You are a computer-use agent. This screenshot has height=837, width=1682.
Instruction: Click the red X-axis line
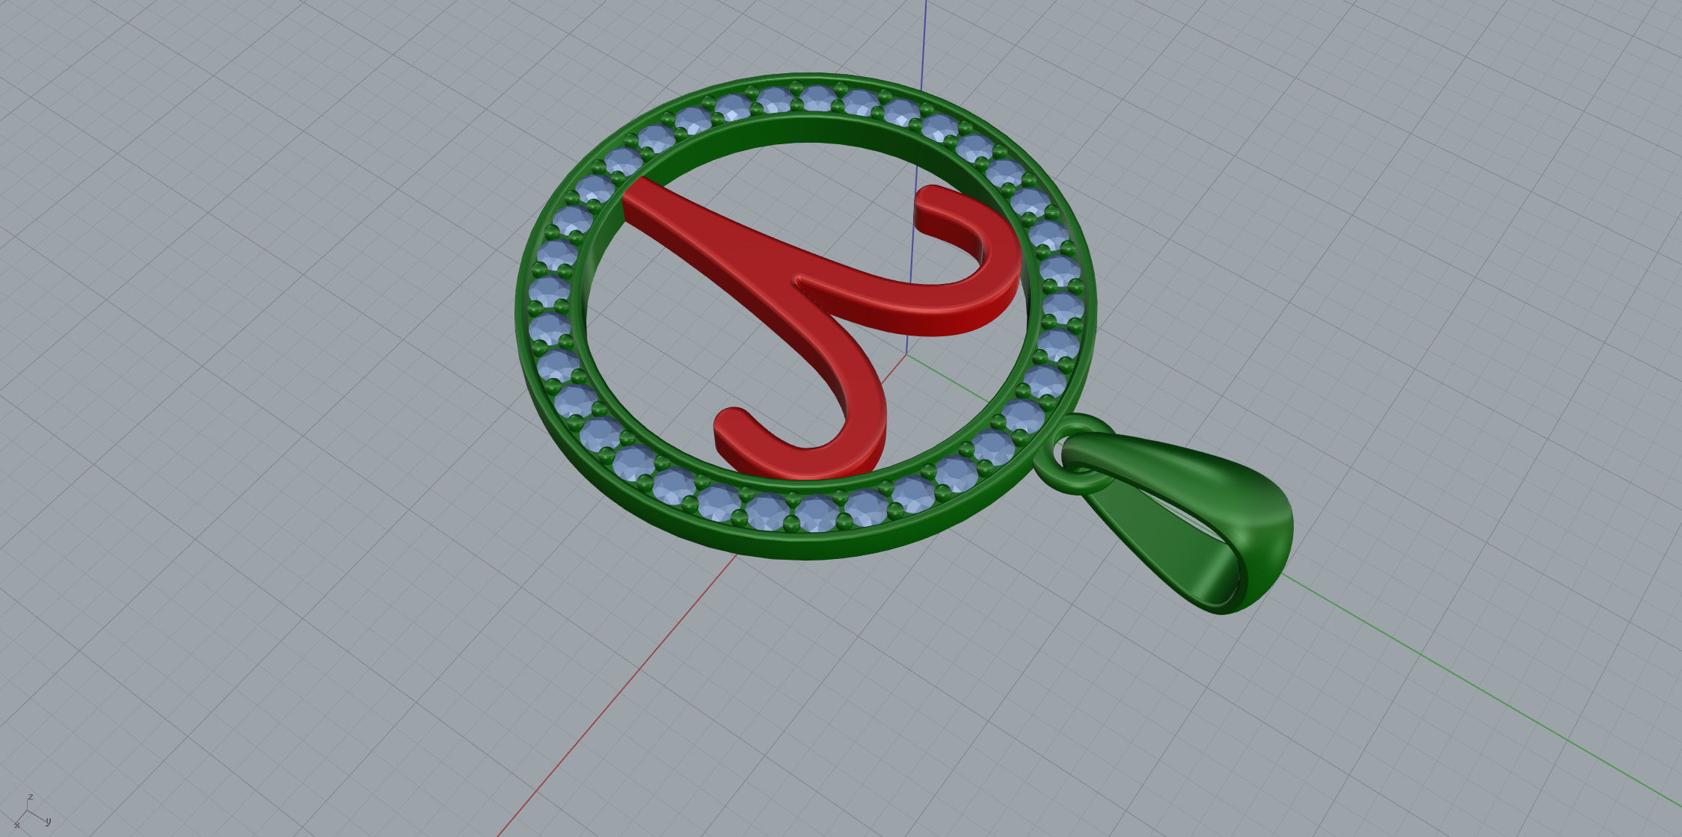[x=636, y=673]
